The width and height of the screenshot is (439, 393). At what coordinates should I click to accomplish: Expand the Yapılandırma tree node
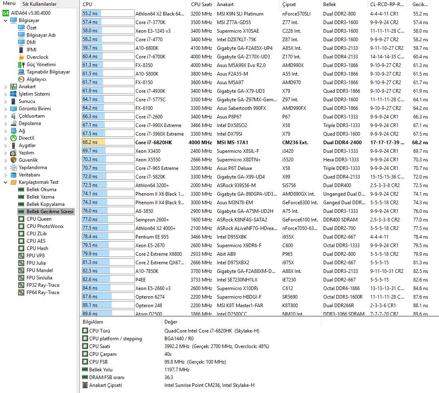[x=5, y=167]
